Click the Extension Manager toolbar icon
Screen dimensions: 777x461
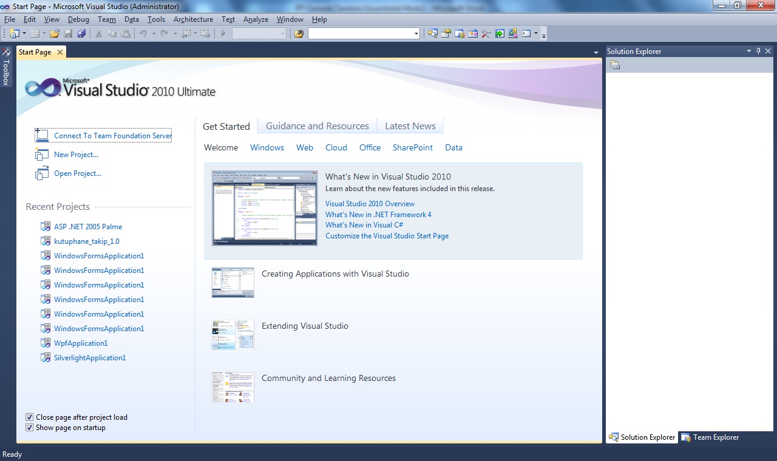click(x=513, y=34)
